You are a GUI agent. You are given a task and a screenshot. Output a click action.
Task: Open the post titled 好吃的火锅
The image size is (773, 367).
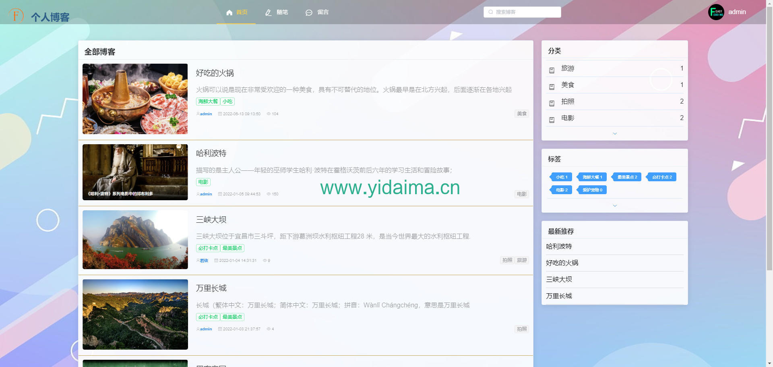(215, 73)
